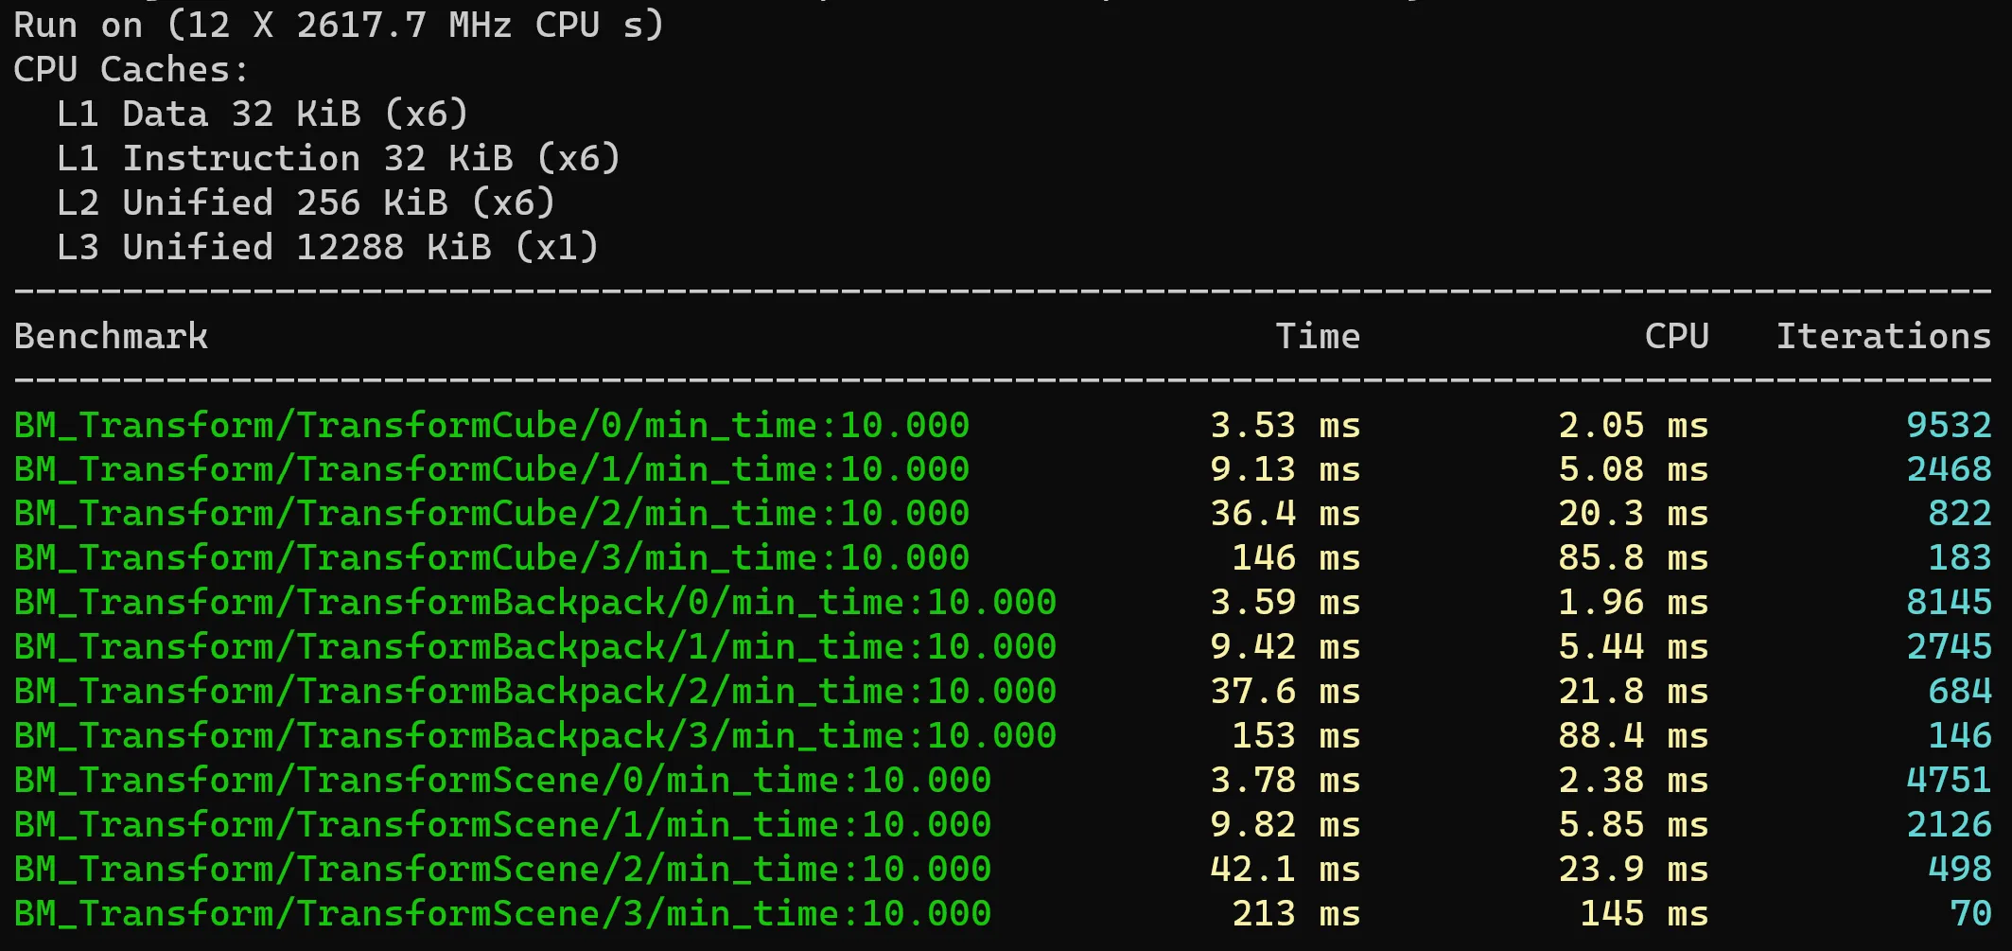Click the 'Benchmark' column header
This screenshot has height=951, width=2012.
click(111, 336)
